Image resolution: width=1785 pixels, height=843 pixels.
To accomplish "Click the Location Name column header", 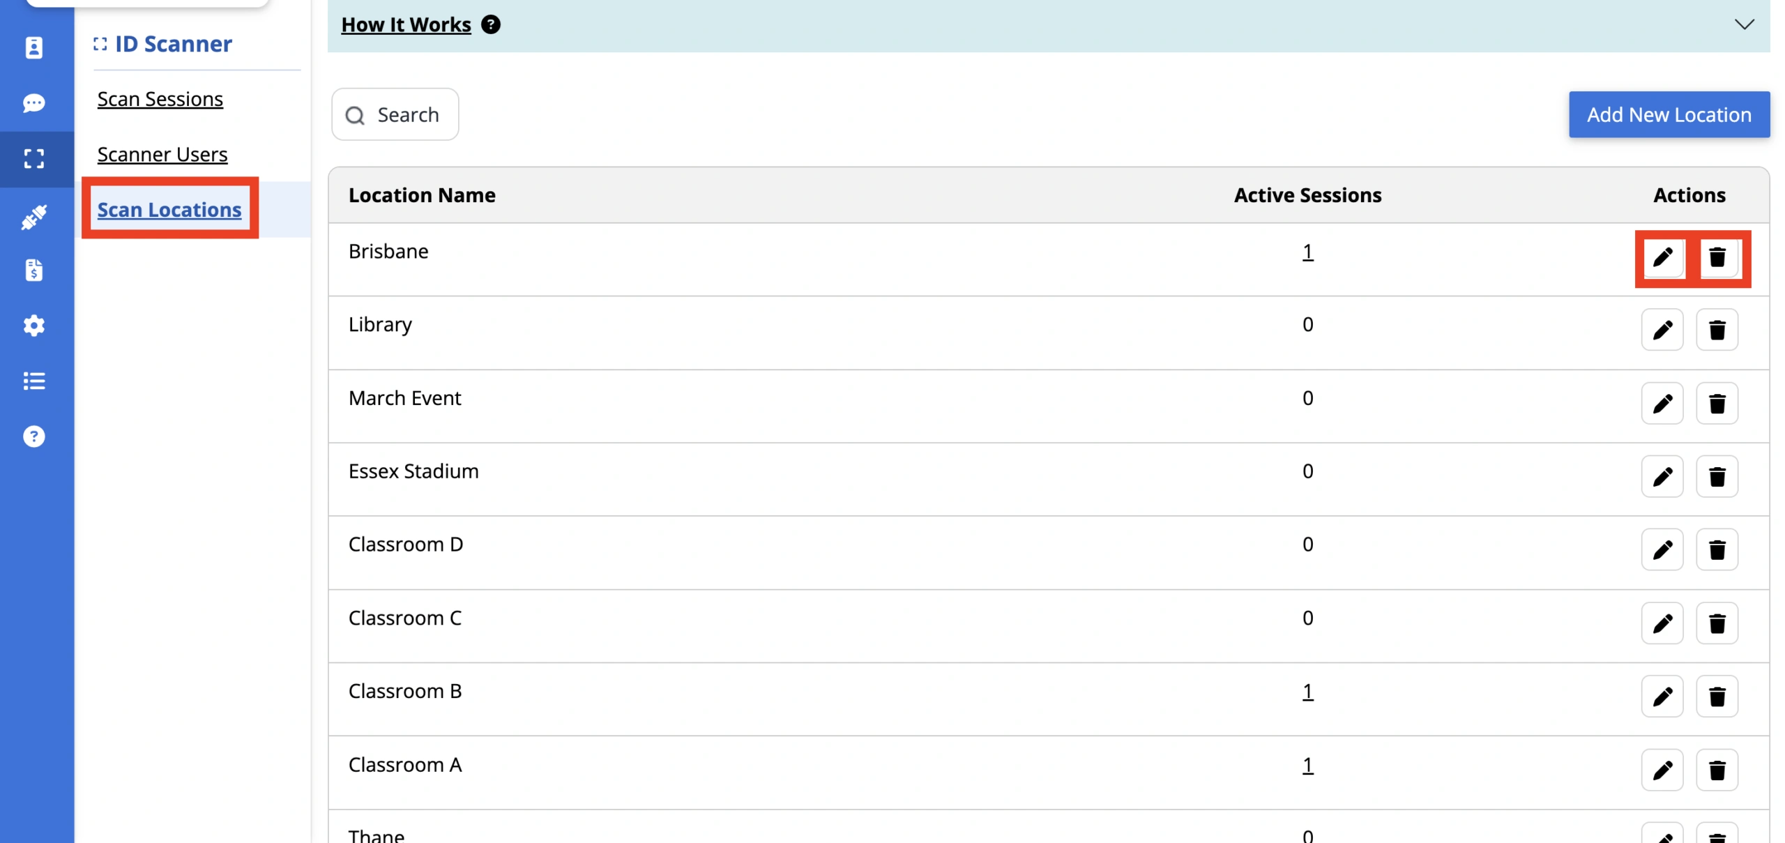I will click(422, 195).
